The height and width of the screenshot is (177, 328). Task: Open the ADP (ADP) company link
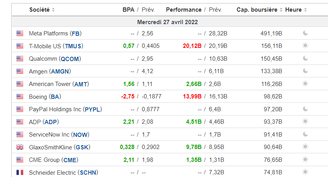43,122
